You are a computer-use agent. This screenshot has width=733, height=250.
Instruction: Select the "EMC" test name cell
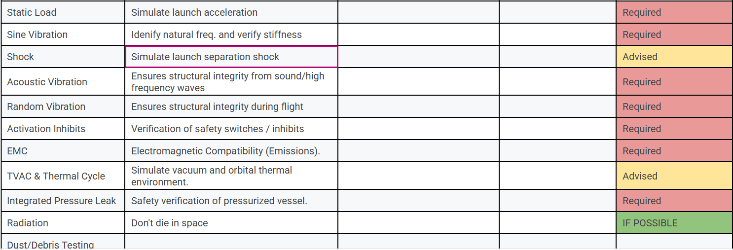pos(63,151)
